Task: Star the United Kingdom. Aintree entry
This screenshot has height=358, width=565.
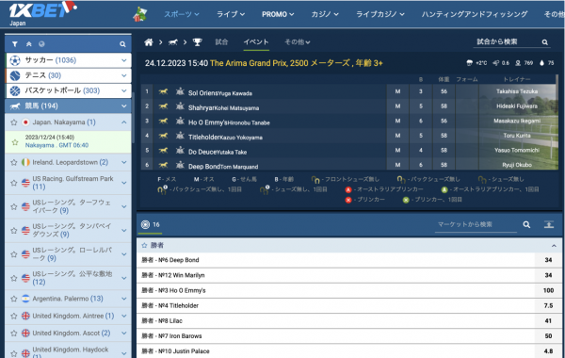Action: [14, 316]
